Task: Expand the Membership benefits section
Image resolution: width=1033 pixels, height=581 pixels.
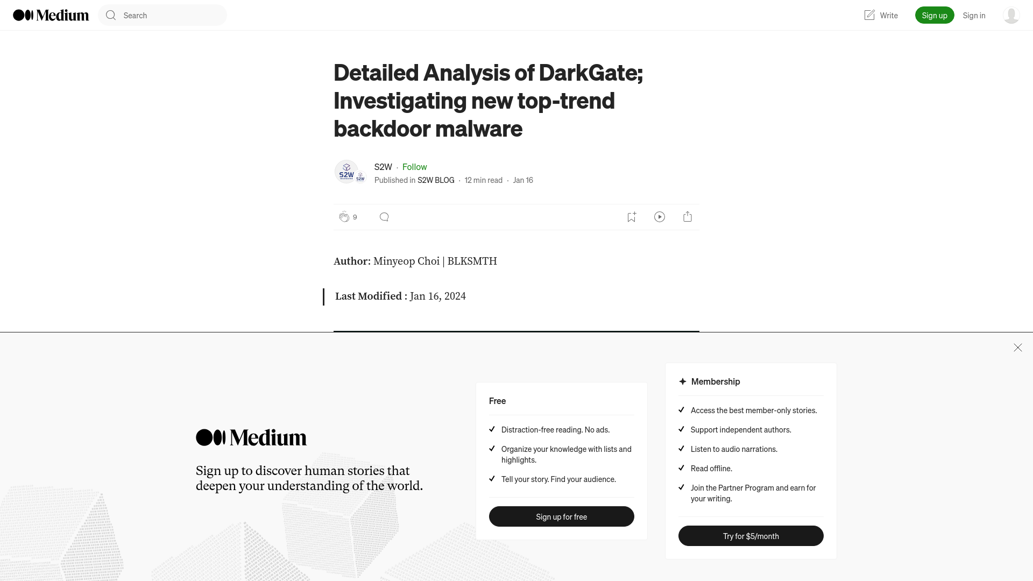Action: tap(715, 381)
